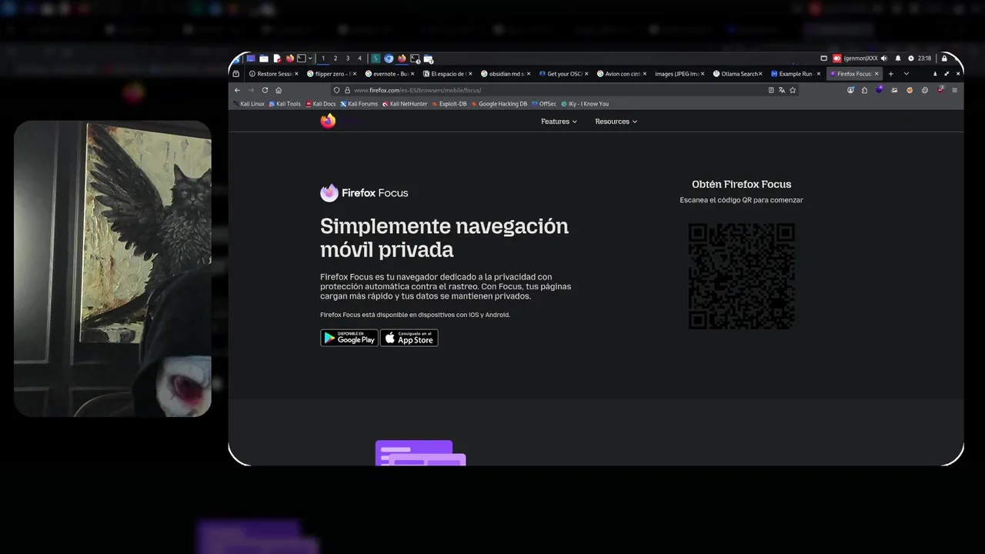Open a new tab with plus button

[x=891, y=74]
